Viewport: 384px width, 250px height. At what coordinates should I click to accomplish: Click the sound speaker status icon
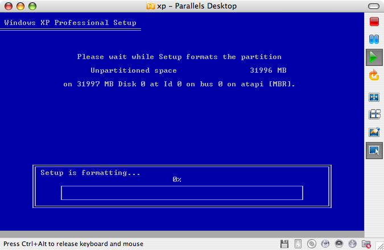(339, 244)
